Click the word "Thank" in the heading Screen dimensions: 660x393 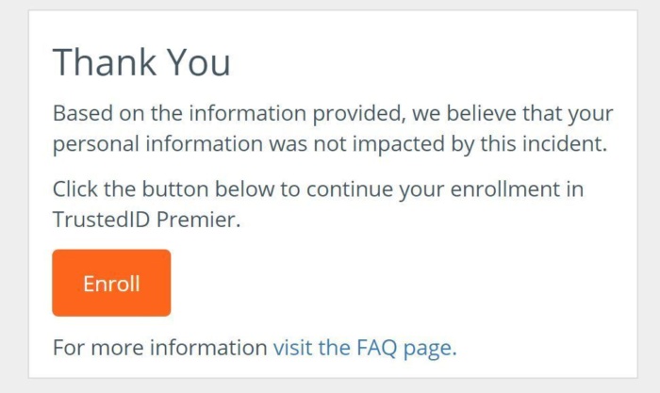[104, 62]
